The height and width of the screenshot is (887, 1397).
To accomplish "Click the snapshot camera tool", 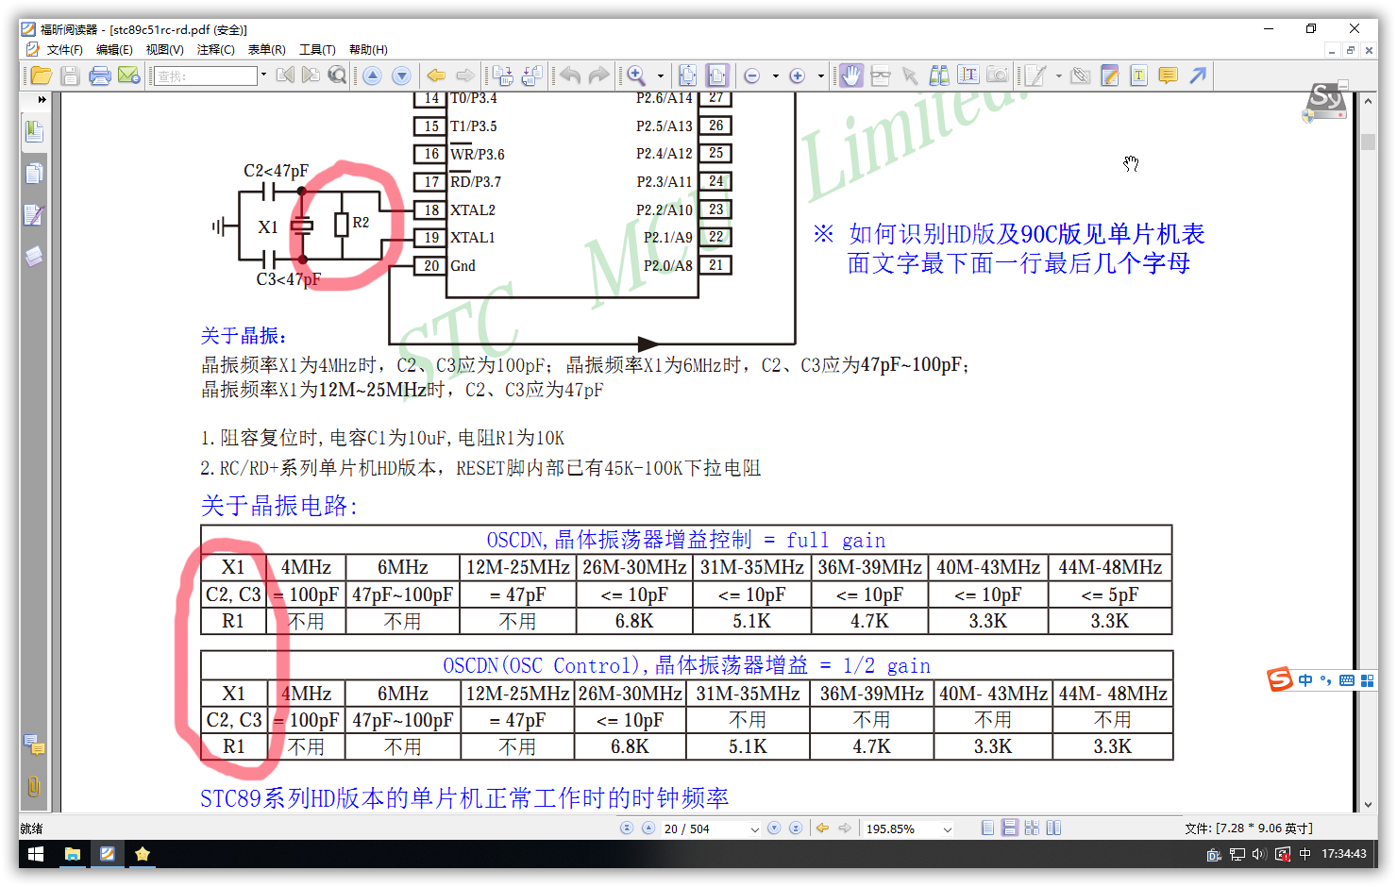I will (998, 75).
